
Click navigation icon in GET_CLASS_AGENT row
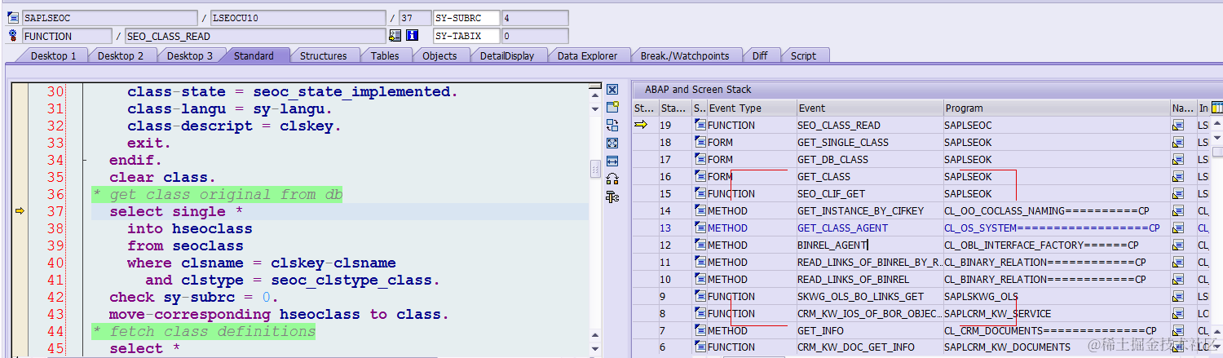1178,228
